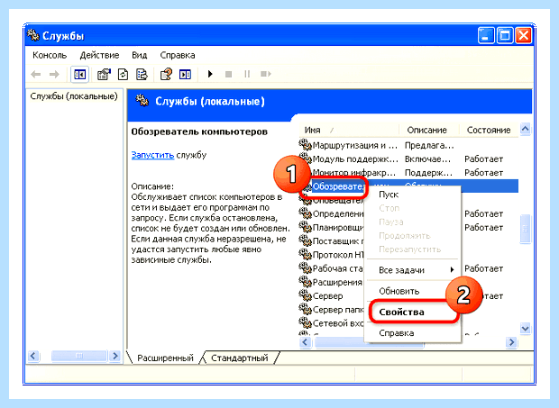This screenshot has width=559, height=408.
Task: Click the Включае... description cell
Action: [427, 159]
